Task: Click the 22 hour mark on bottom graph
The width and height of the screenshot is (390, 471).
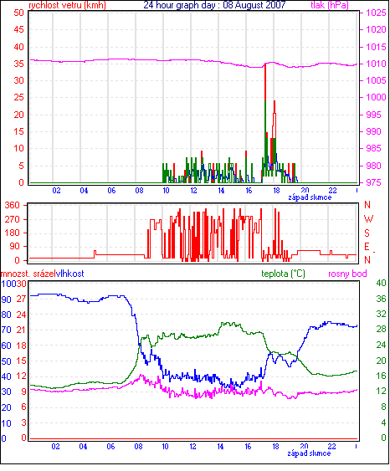Action: (331, 447)
